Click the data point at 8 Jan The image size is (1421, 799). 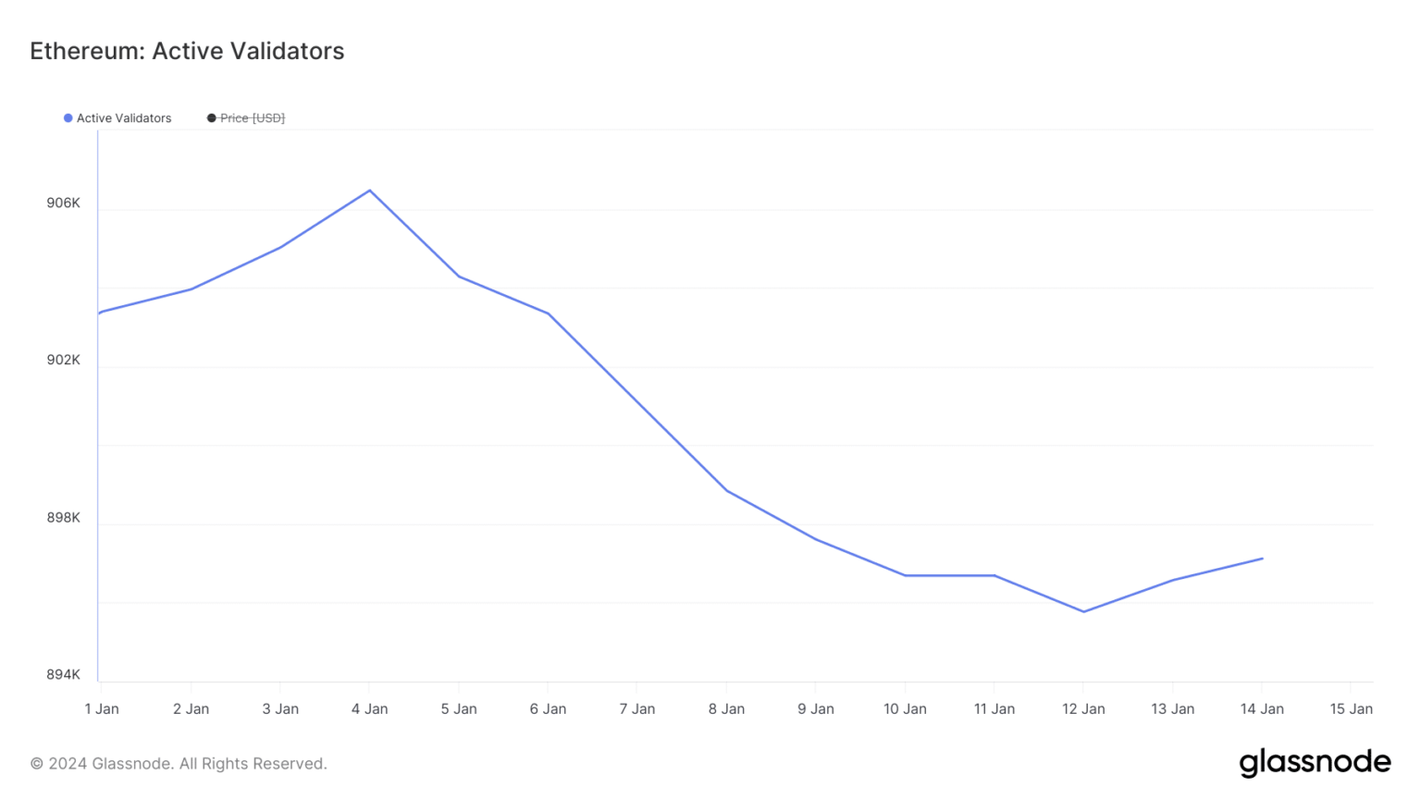(727, 490)
